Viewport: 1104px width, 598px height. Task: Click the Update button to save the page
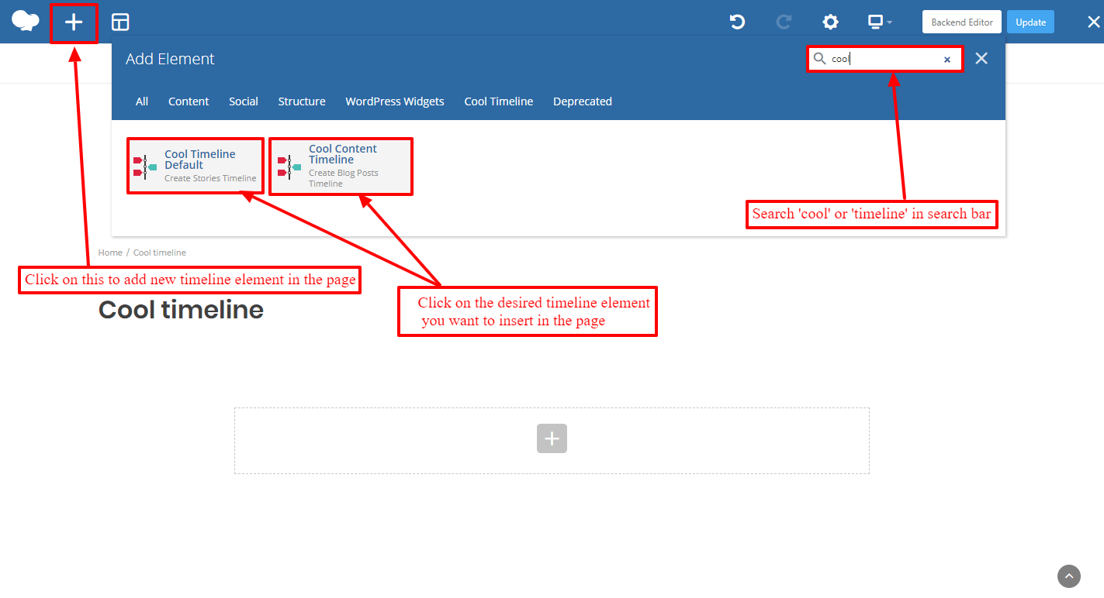tap(1030, 22)
